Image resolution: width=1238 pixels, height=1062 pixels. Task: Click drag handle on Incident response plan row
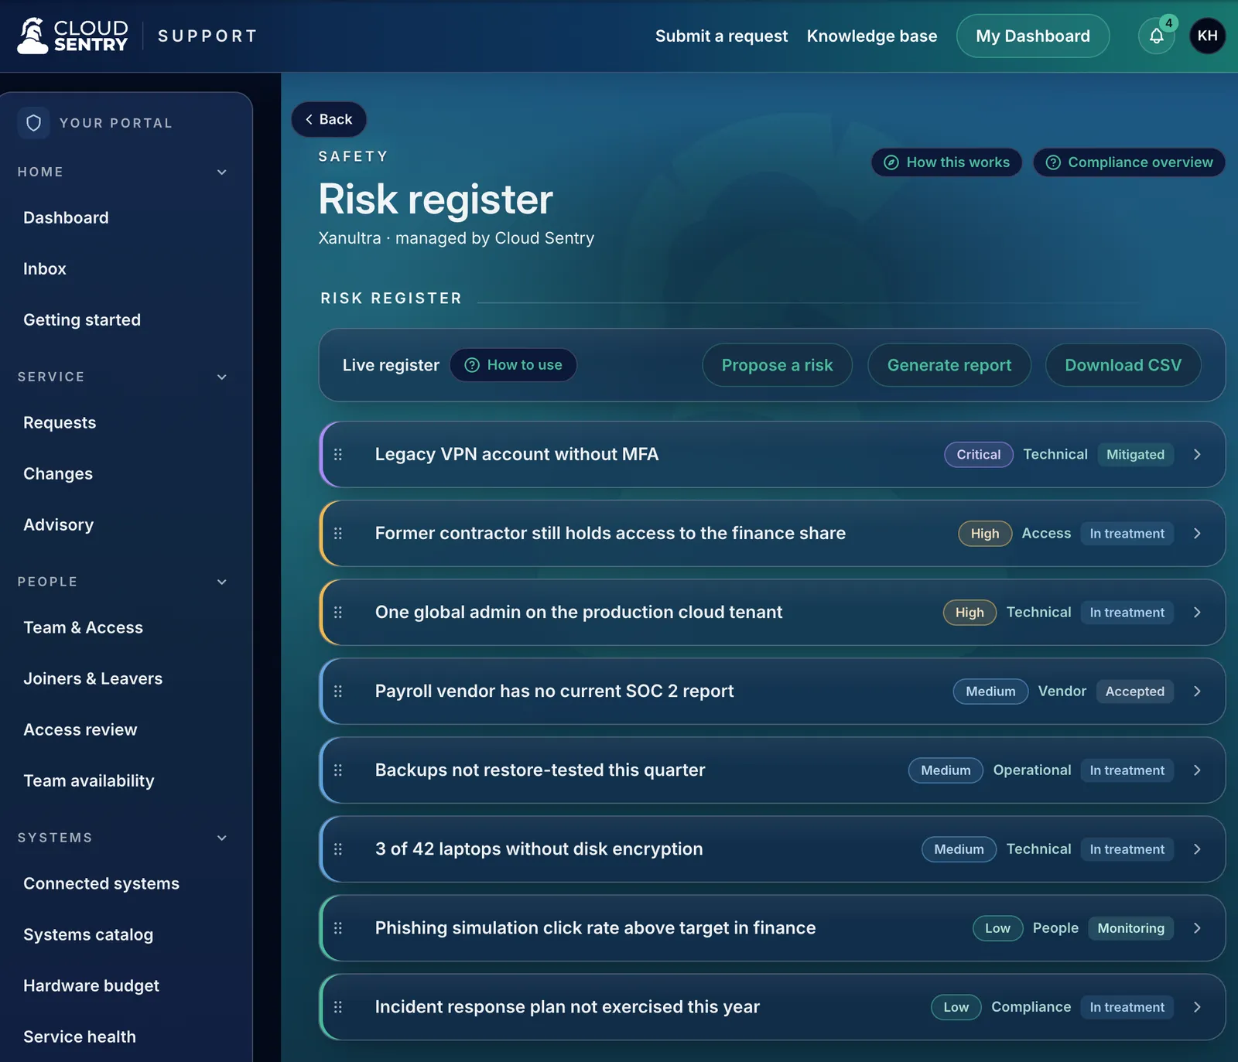tap(338, 1007)
